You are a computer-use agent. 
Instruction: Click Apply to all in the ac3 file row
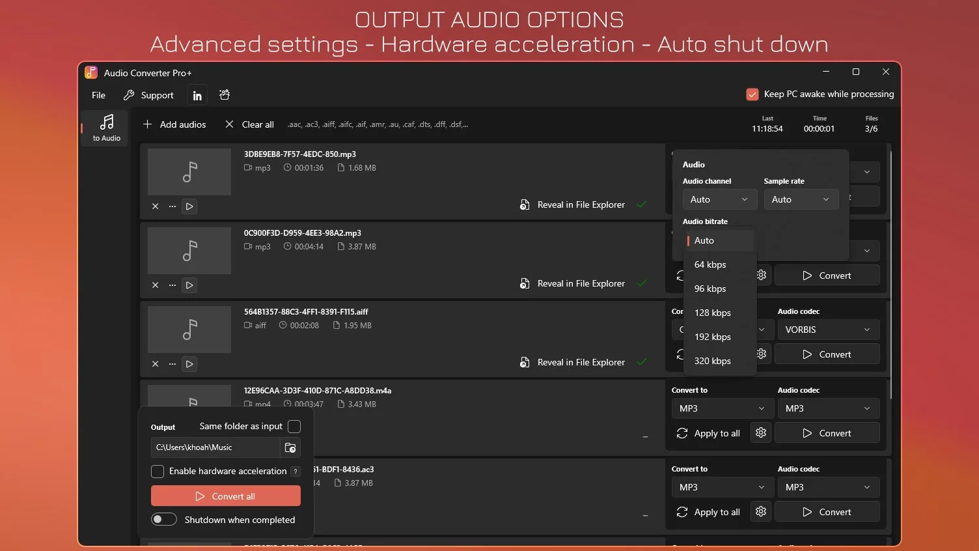[708, 512]
